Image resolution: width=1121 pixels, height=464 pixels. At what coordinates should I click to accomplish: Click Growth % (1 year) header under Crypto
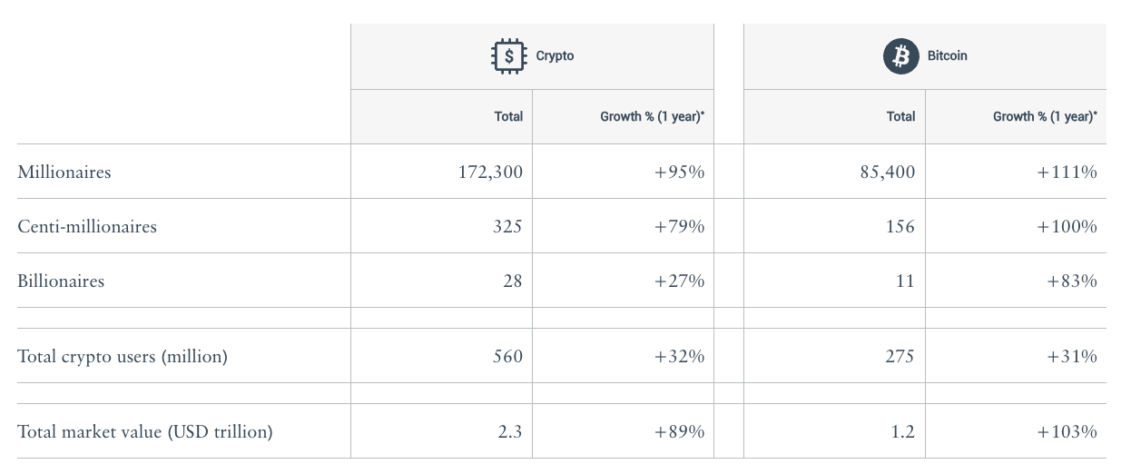[652, 116]
